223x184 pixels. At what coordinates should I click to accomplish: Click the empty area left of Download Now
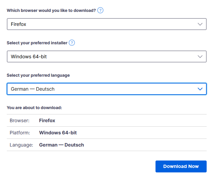[80, 166]
